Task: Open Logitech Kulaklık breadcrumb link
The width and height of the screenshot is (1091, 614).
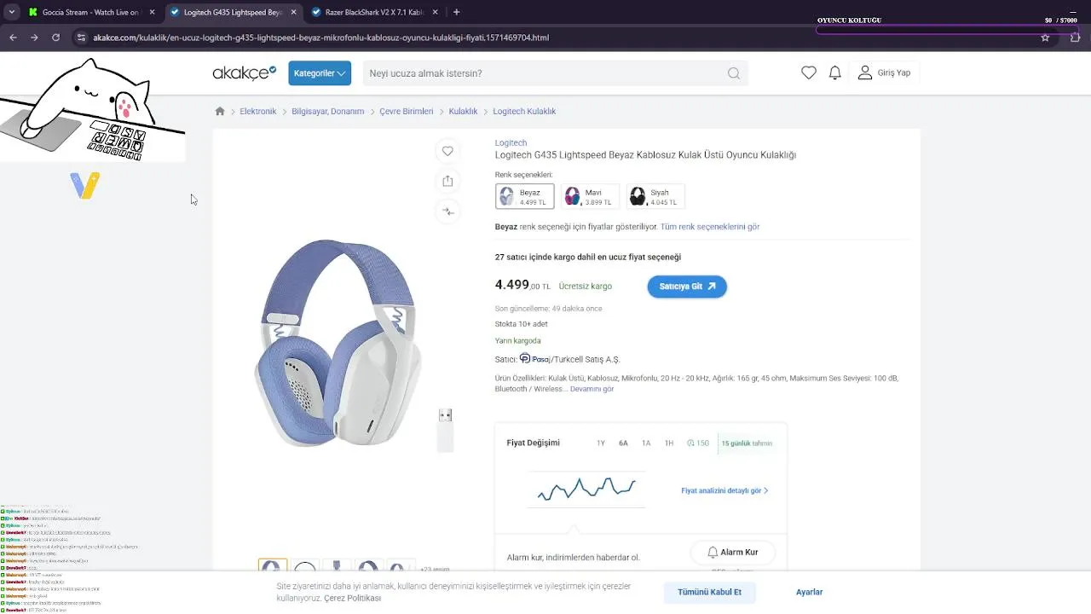Action: coord(524,111)
